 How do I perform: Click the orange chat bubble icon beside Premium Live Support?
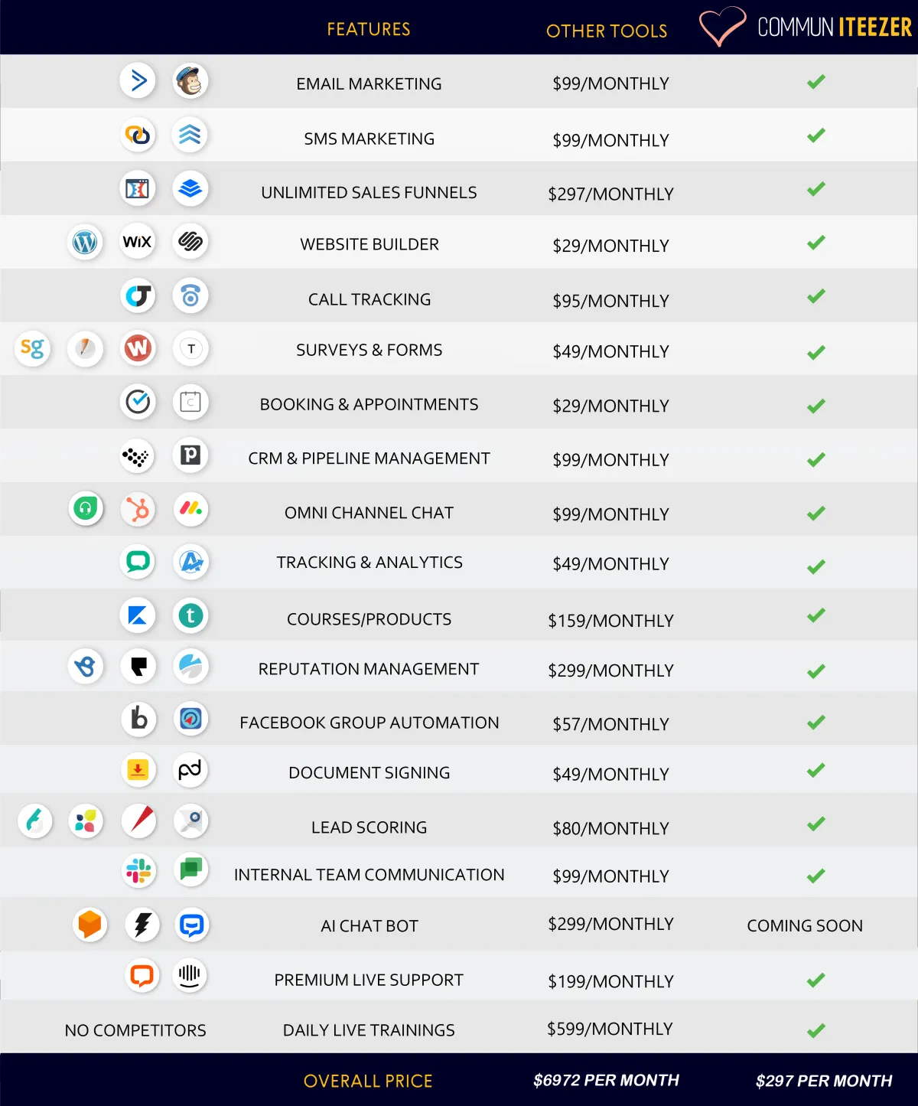tap(142, 975)
